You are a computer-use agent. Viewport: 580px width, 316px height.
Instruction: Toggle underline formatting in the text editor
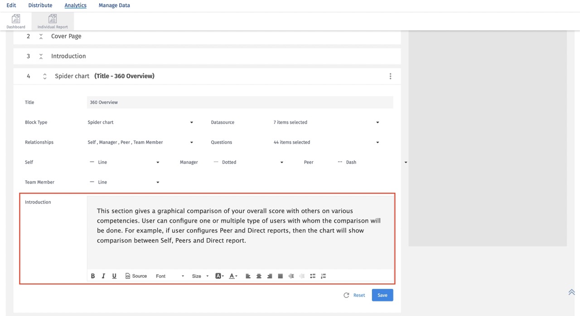point(114,276)
